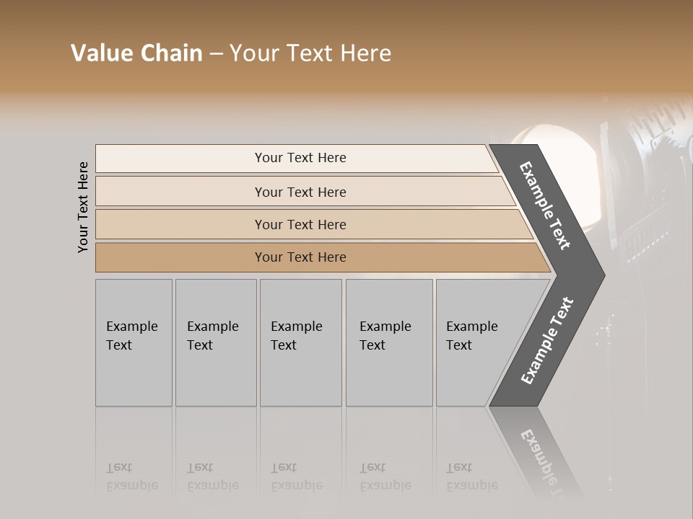The height and width of the screenshot is (519, 693).
Task: Click the mirrored reflection under the third box
Action: pos(298,476)
